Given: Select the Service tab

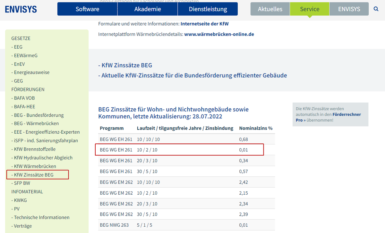Looking at the screenshot, I should (310, 9).
